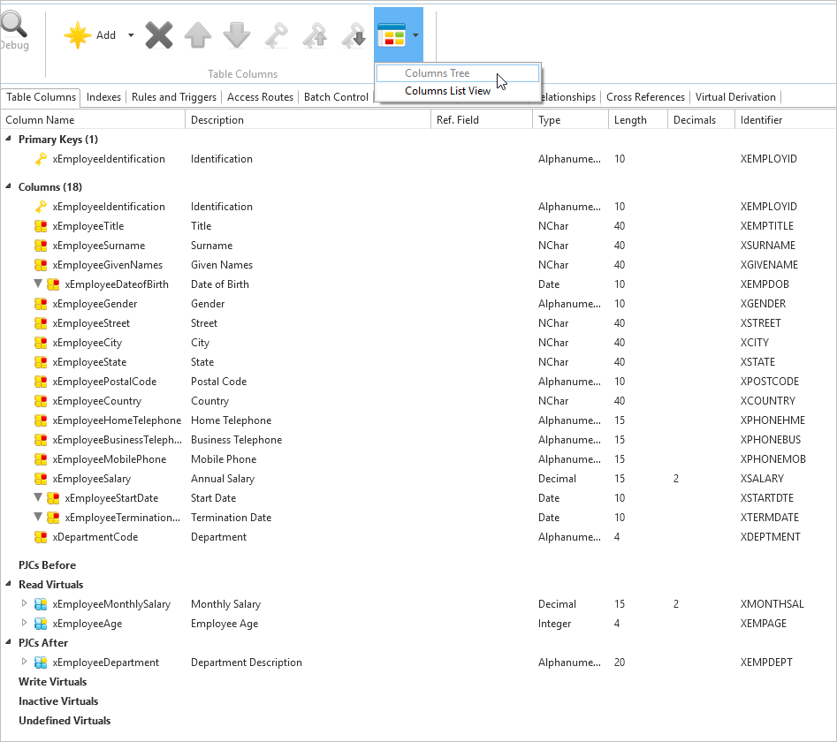Select Columns Tree menu option
This screenshot has height=742, width=837.
(x=458, y=73)
